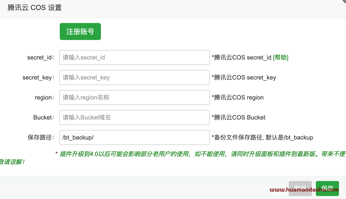Image resolution: width=346 pixels, height=199 pixels.
Task: Open the [帮助] link beside secret_id
Action: (x=280, y=57)
